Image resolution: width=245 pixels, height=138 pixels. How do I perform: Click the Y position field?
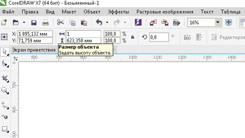point(35,41)
